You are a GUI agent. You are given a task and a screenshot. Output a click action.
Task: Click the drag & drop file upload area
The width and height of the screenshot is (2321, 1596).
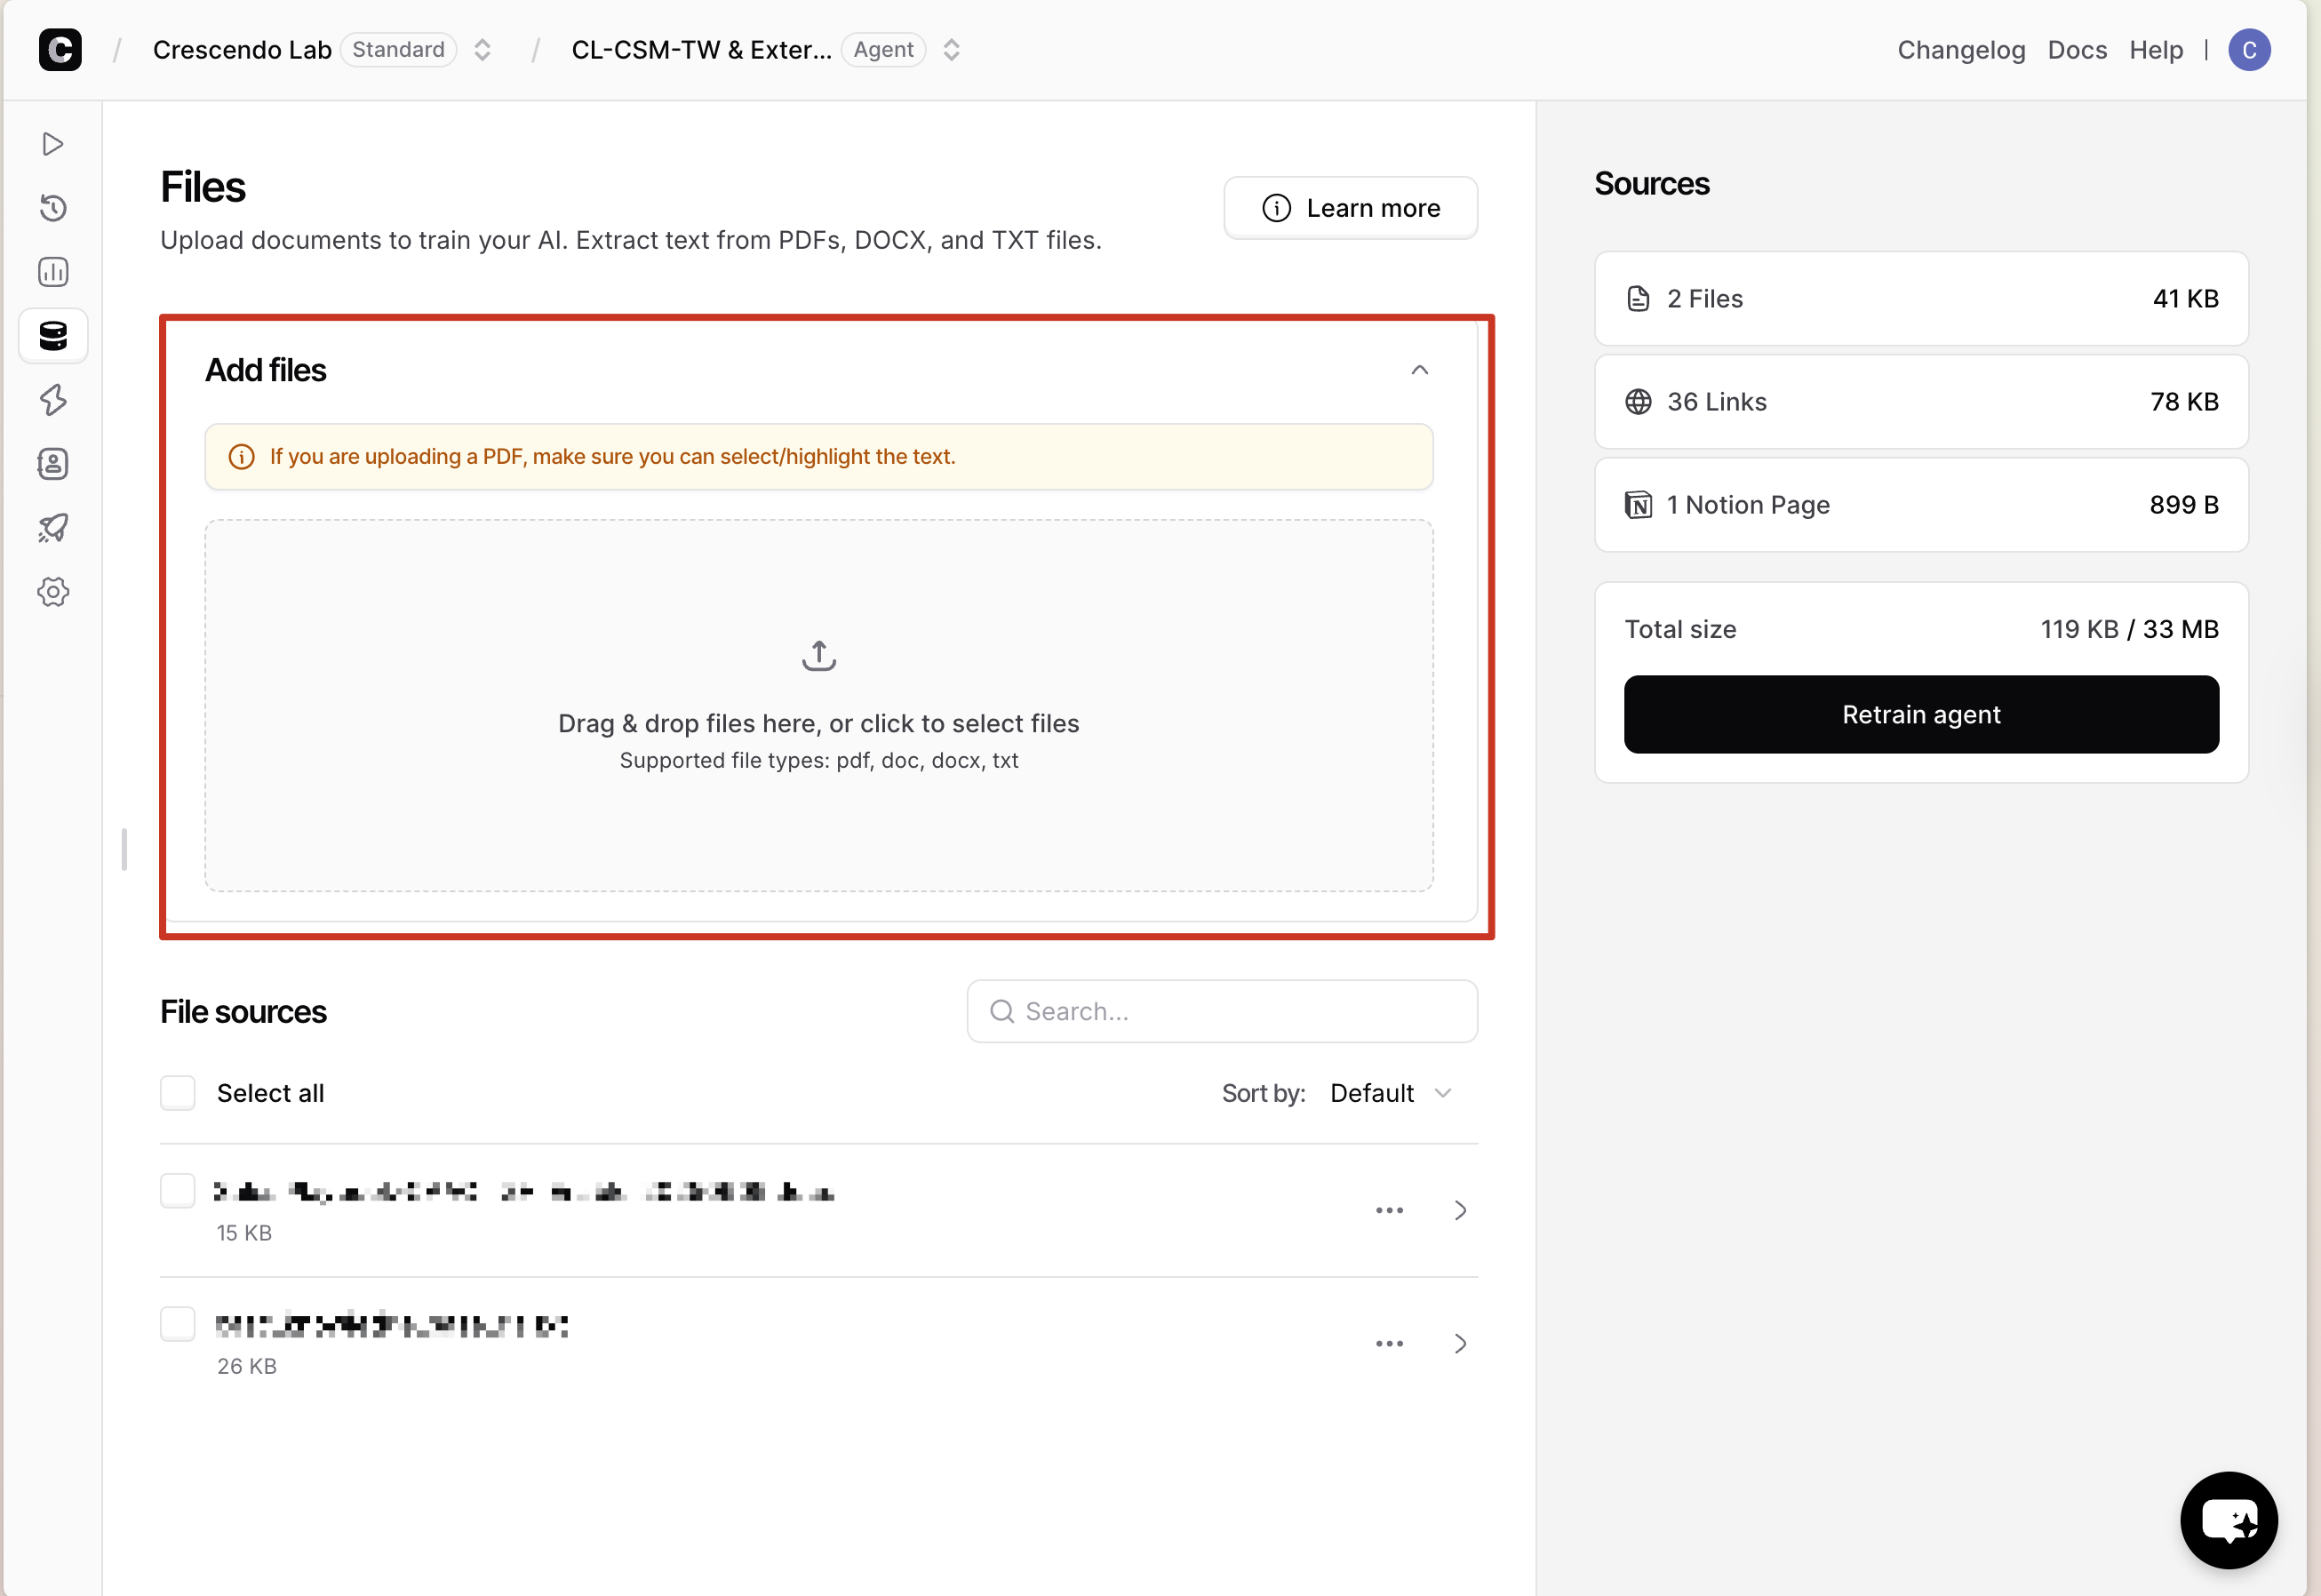pyautogui.click(x=819, y=705)
